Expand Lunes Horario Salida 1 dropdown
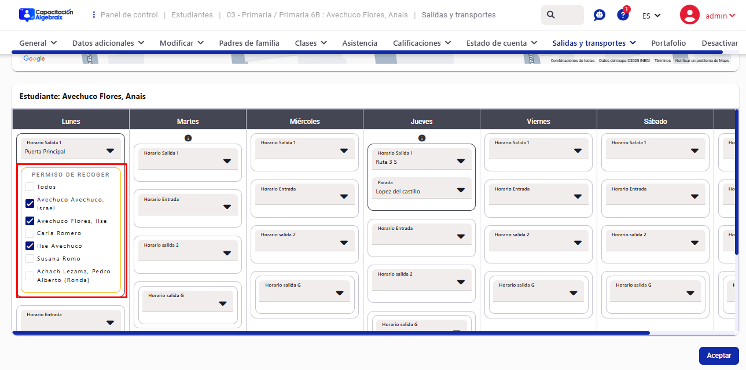 click(x=110, y=151)
